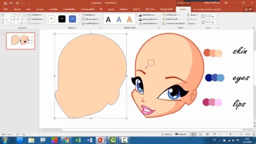Click the Share button
The height and width of the screenshot is (144, 256).
click(249, 10)
